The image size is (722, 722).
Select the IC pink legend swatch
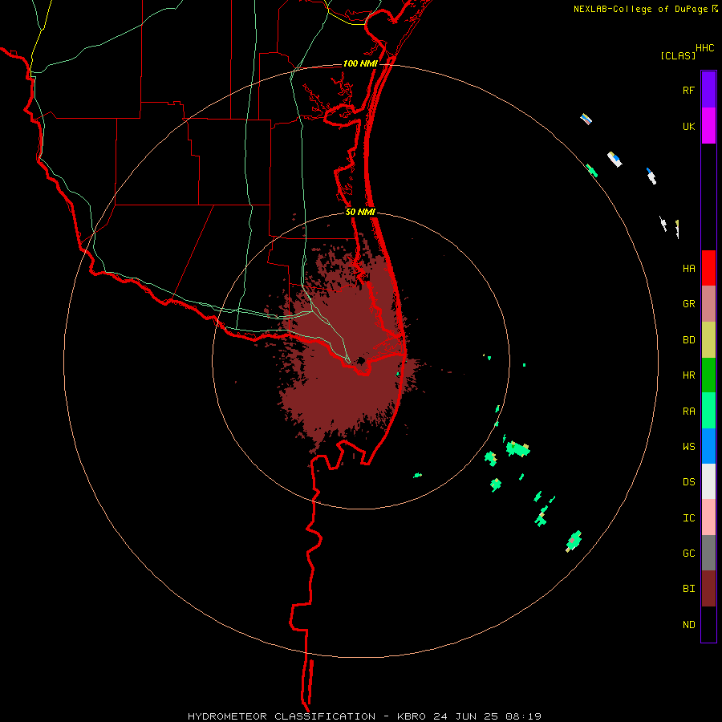coord(708,517)
